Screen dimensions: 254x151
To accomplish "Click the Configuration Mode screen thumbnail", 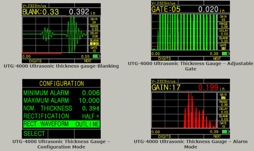I will [61, 109].
